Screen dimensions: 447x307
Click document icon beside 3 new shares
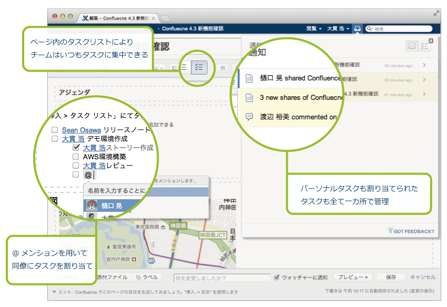[x=249, y=97]
